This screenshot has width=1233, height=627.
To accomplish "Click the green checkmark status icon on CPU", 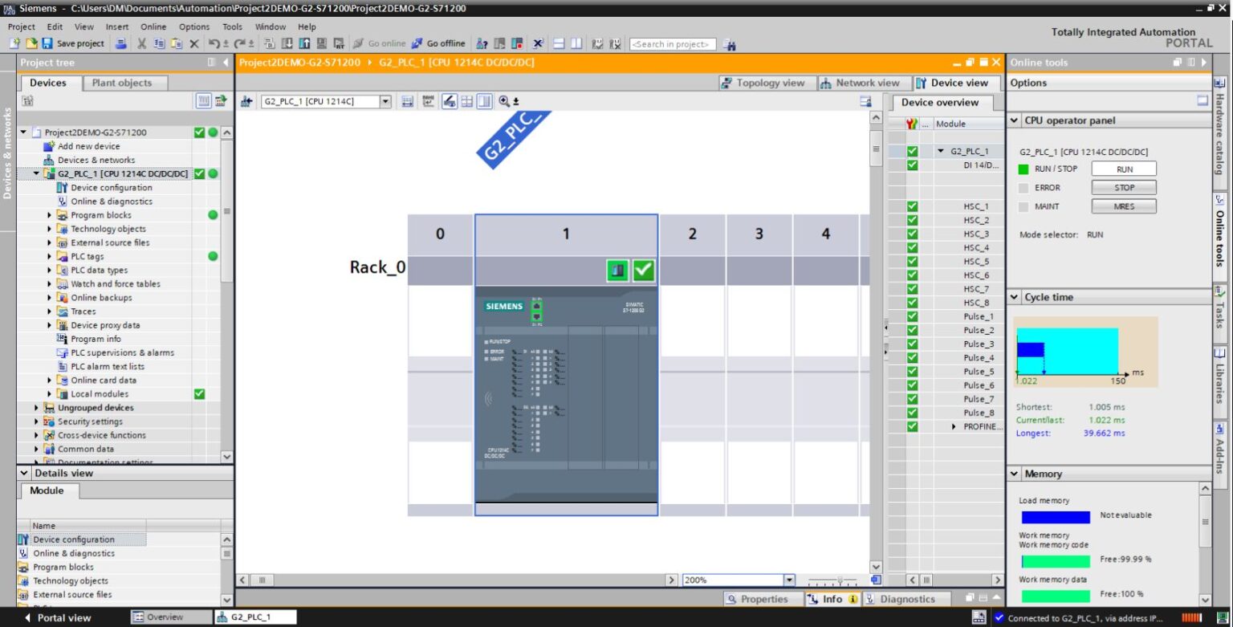I will pos(643,271).
